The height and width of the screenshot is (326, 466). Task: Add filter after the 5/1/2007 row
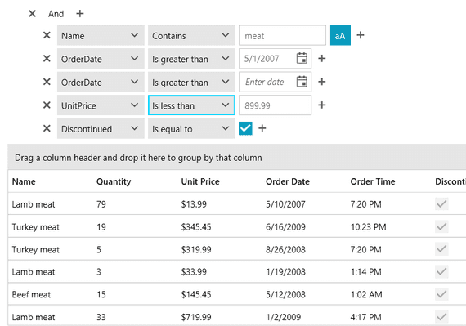322,59
